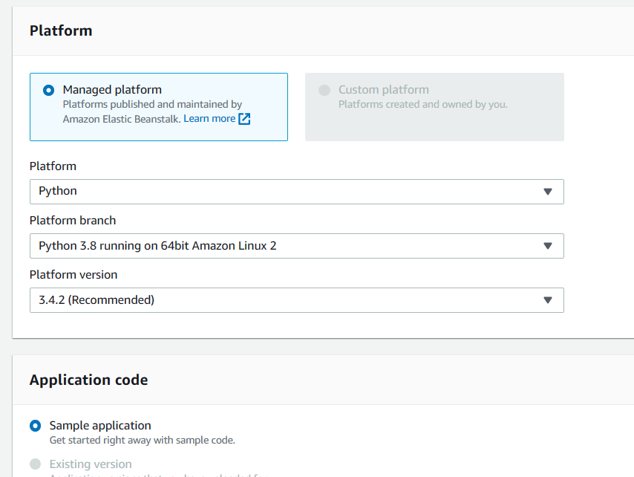Open the Learn more link
The height and width of the screenshot is (477, 634).
click(209, 119)
